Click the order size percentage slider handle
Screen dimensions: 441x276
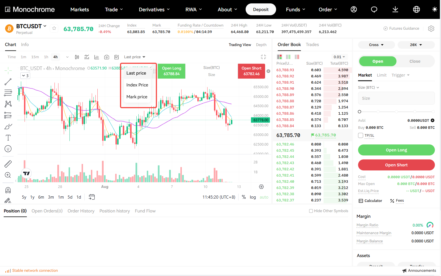[x=359, y=112]
